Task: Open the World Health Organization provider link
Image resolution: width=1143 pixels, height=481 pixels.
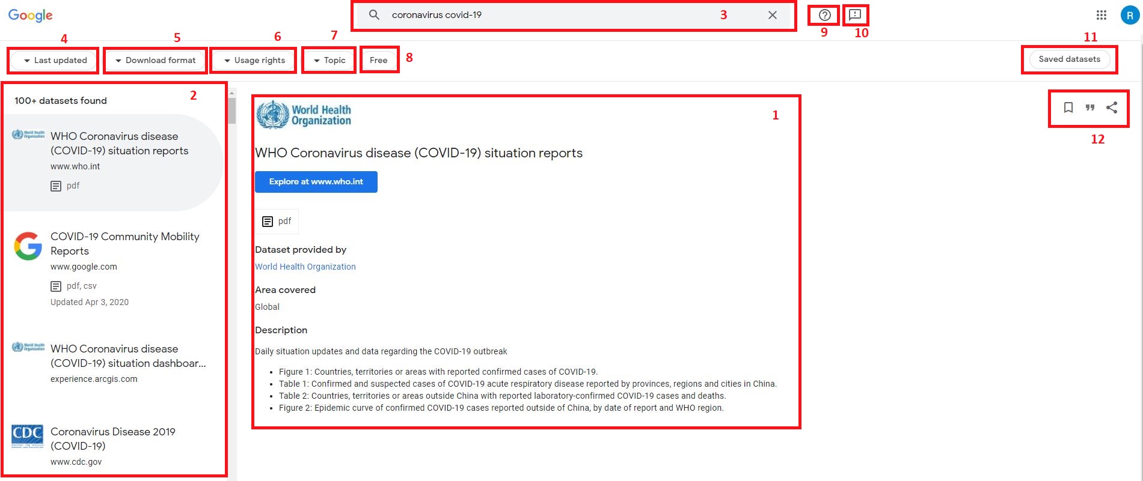Action: [305, 267]
